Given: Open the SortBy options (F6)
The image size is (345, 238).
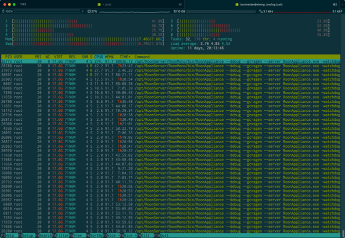Looking at the screenshot, I should (x=94, y=236).
